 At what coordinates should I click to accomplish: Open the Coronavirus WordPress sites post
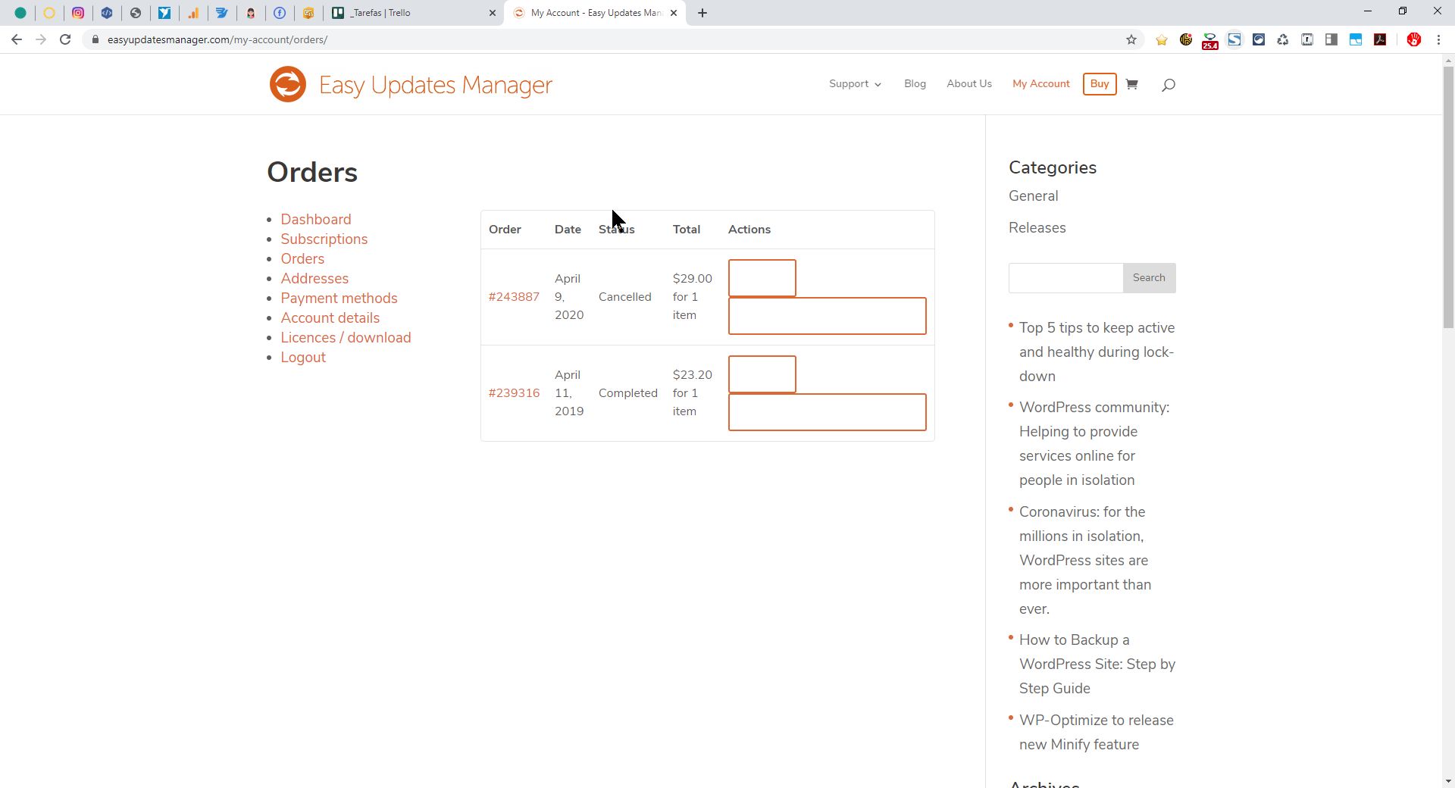point(1085,560)
